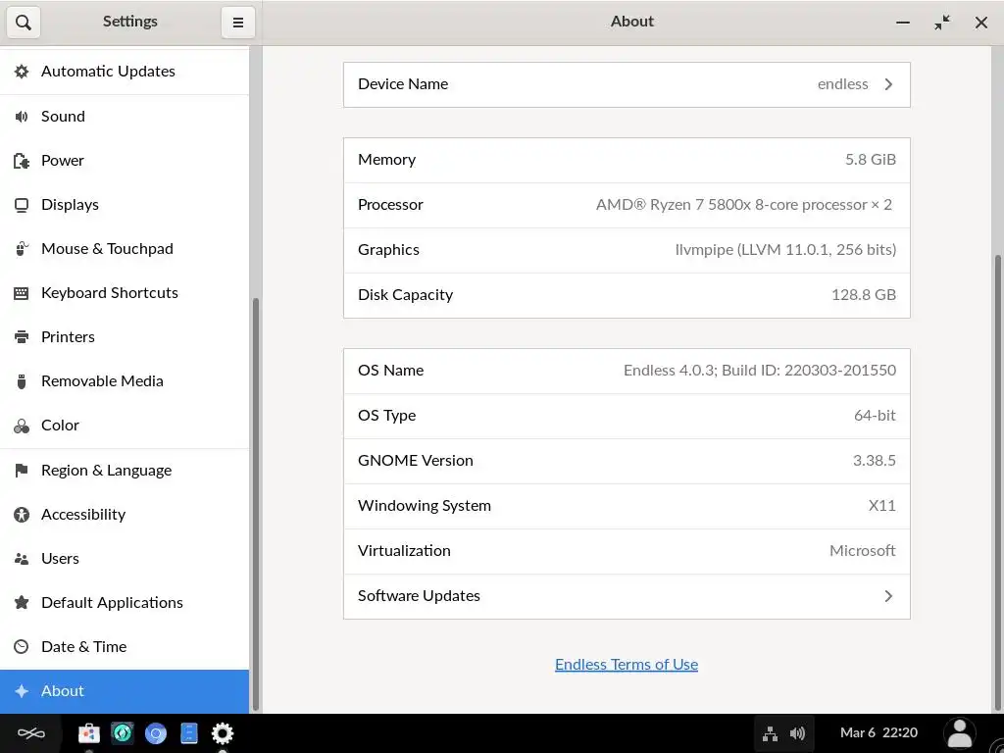Select Removable Media panel
Viewport: 1004px width, 753px height.
pos(125,381)
